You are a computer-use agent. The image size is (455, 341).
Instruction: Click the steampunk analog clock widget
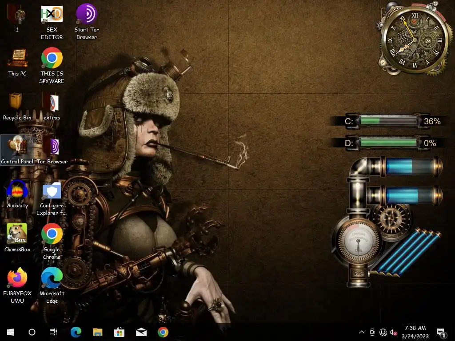[x=415, y=39]
